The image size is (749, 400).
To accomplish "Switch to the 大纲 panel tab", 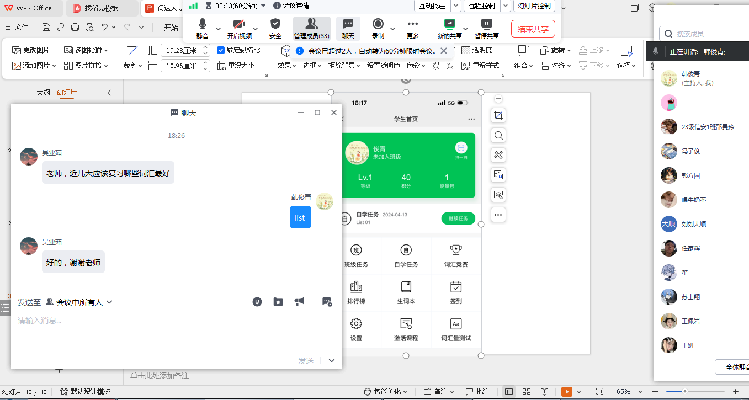I will [44, 93].
